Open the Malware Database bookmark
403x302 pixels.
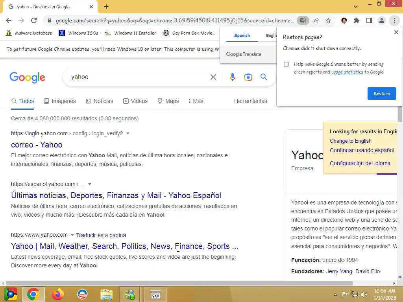29,33
